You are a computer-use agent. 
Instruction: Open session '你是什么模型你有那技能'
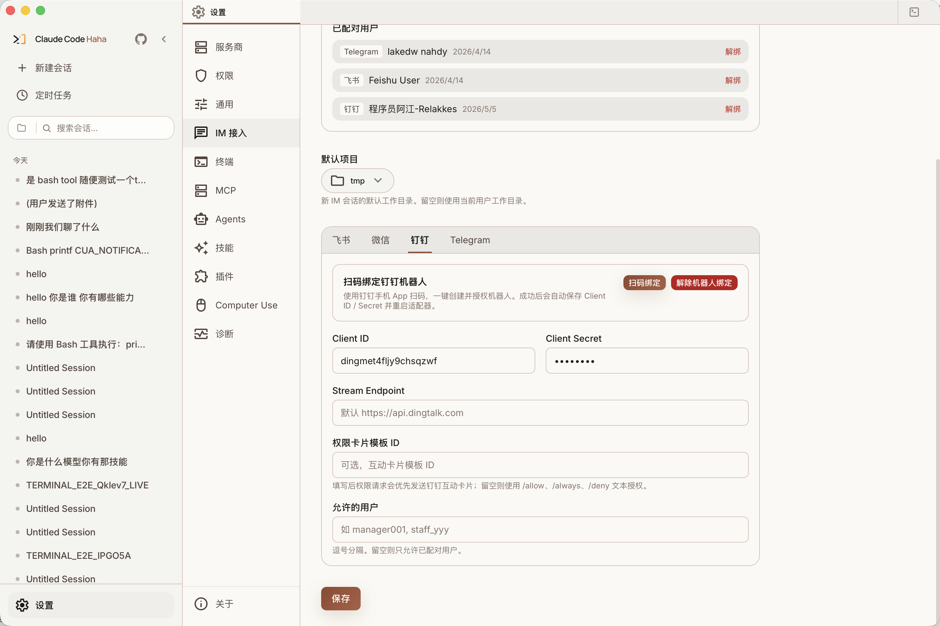click(x=91, y=462)
